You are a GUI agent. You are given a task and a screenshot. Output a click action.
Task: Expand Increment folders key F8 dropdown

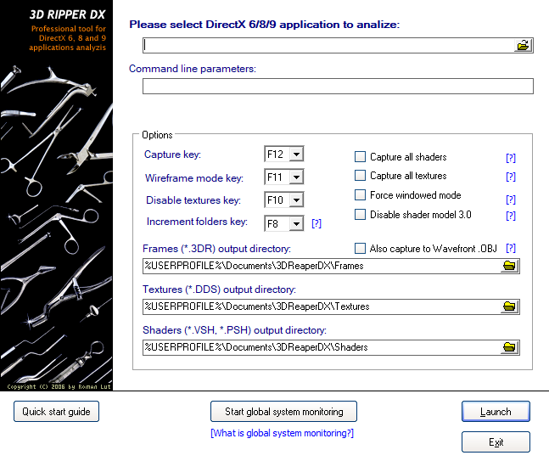tap(295, 223)
